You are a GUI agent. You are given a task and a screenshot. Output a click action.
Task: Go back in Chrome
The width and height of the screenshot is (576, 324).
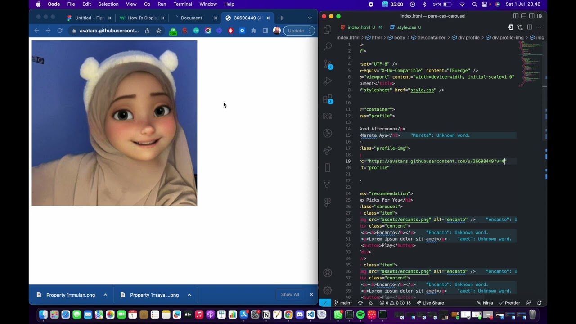point(37,31)
